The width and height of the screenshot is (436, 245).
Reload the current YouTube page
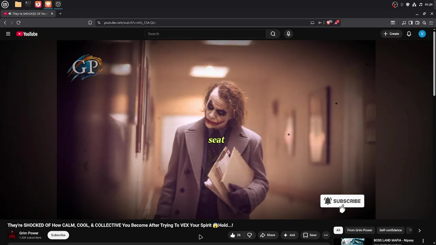(18, 23)
